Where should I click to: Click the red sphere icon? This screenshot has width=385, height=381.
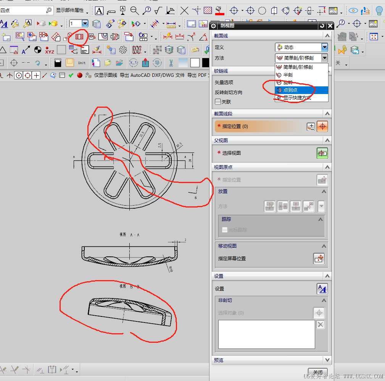79,75
